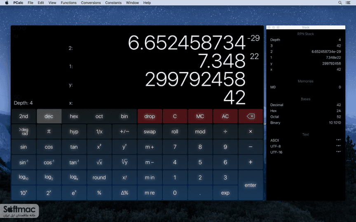The image size is (356, 222).
Task: Open the File menu
Action: [30, 3]
